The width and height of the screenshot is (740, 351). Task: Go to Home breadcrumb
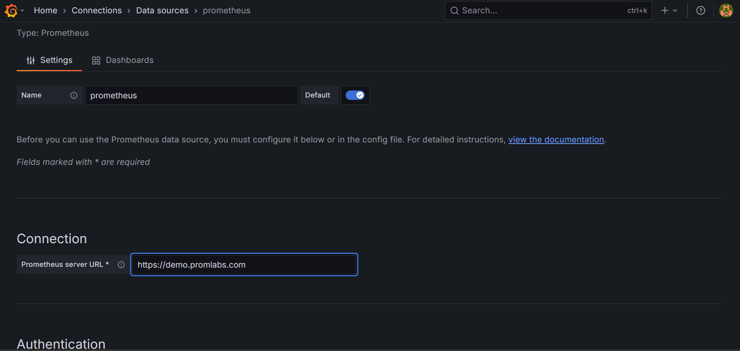pyautogui.click(x=45, y=11)
